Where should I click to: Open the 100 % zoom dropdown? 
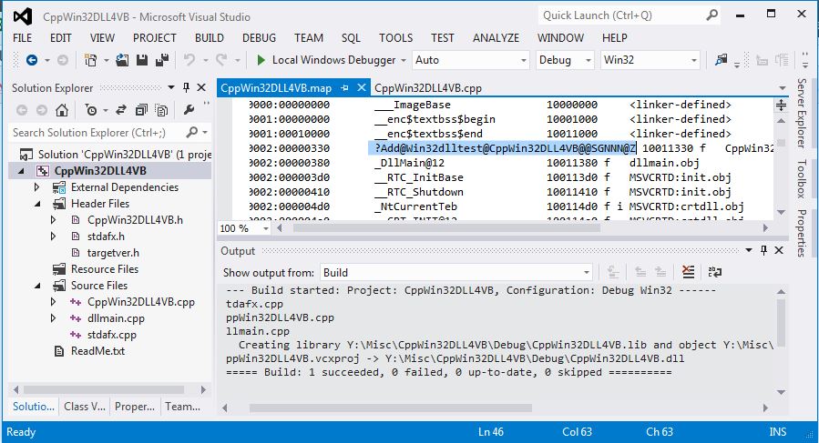266,228
